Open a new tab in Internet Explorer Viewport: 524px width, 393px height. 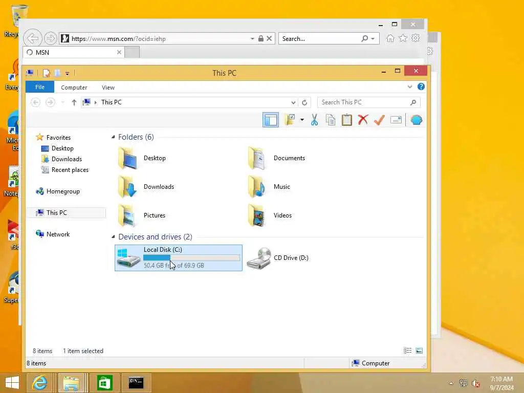(132, 52)
